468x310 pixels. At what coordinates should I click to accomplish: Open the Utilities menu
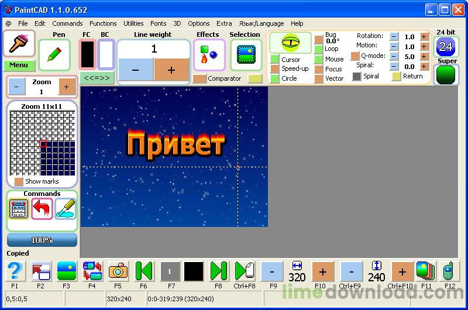tap(133, 23)
